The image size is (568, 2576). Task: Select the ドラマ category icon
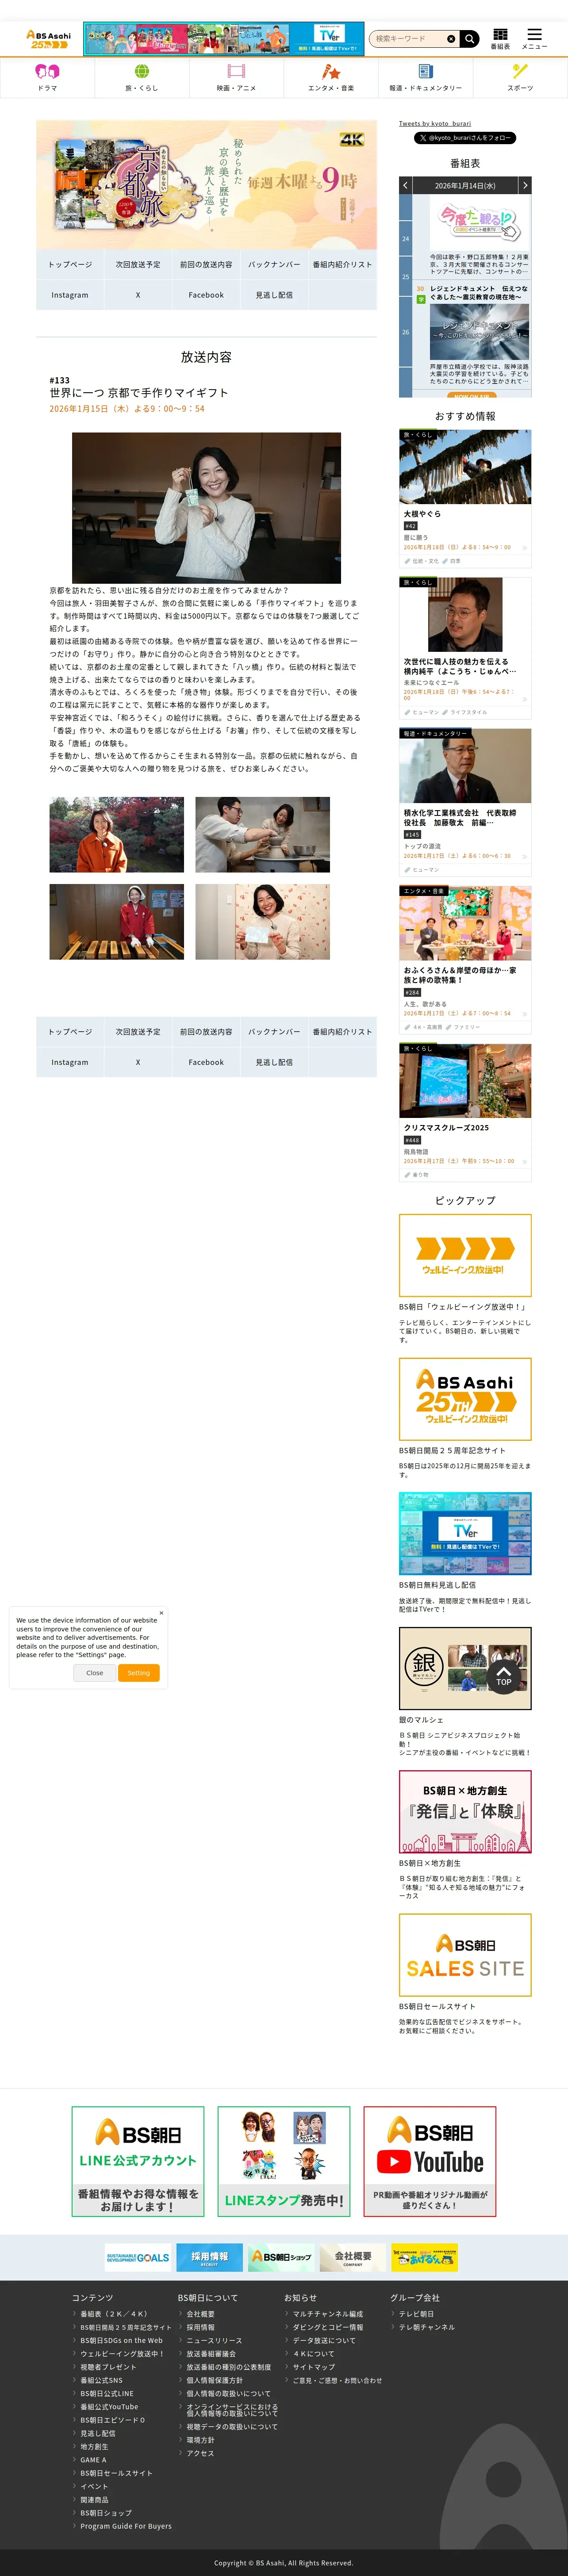47,72
